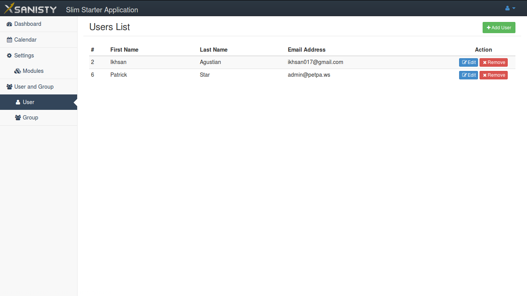Collapse the User and Group section
The height and width of the screenshot is (296, 527).
34,87
